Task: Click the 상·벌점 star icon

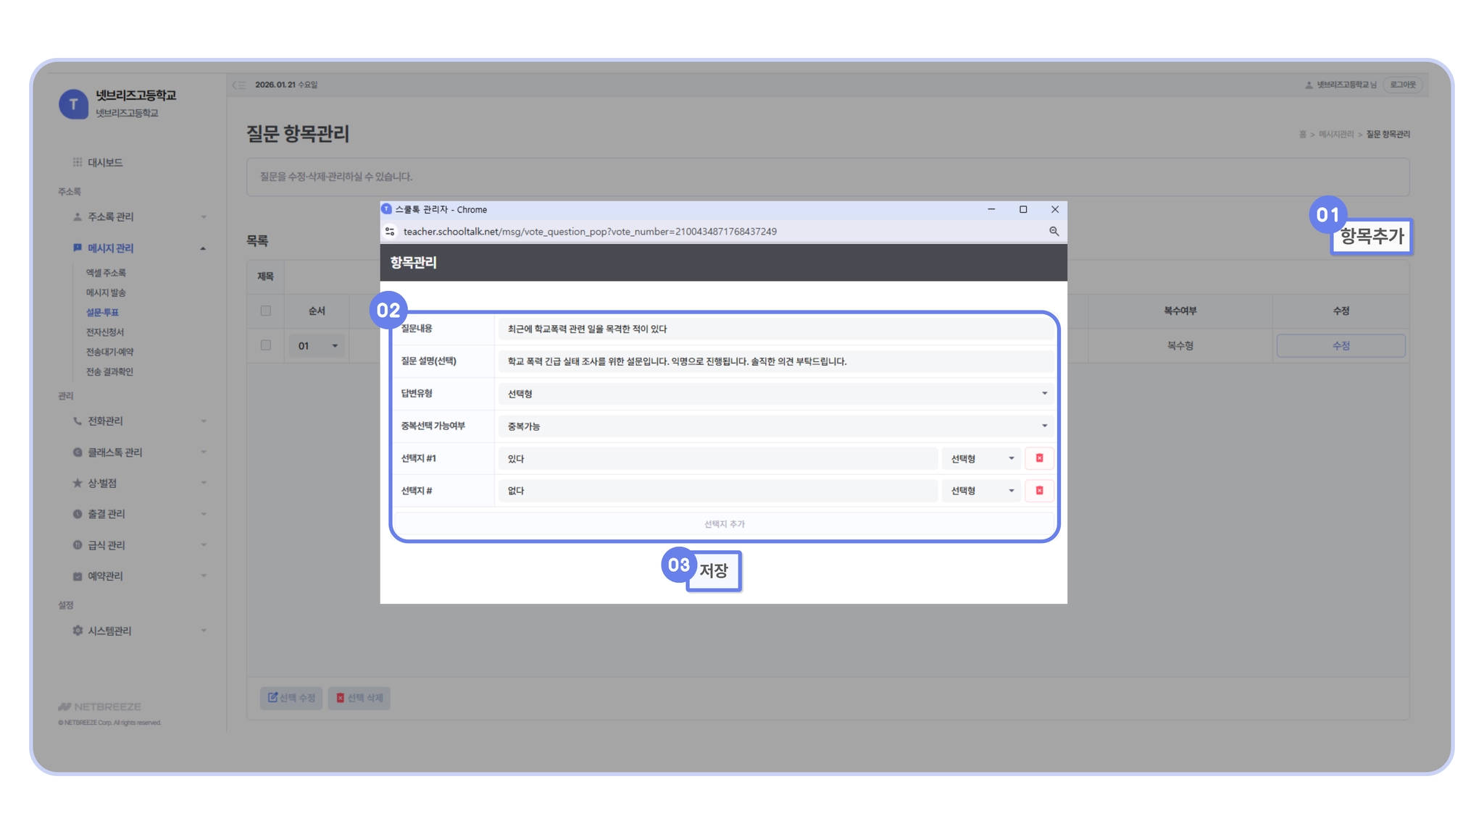Action: click(x=78, y=483)
